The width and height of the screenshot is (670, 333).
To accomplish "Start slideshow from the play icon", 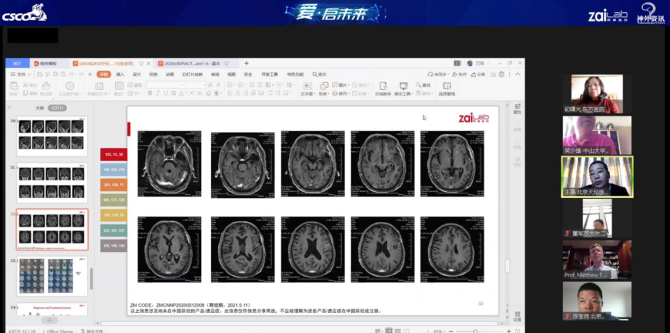I will [x=69, y=86].
